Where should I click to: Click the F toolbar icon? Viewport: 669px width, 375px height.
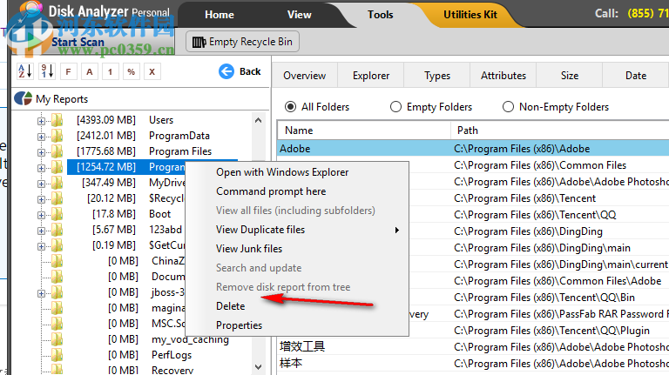[x=68, y=71]
